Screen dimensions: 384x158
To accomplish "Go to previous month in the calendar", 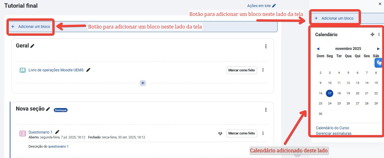I will 318,49.
